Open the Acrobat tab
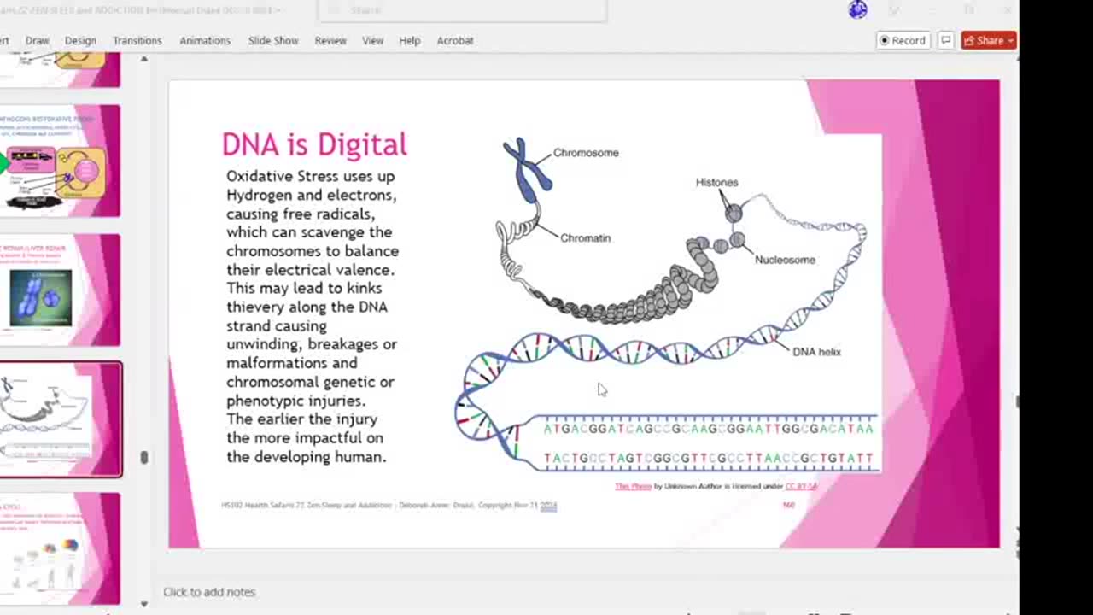Image resolution: width=1093 pixels, height=615 pixels. click(x=455, y=40)
